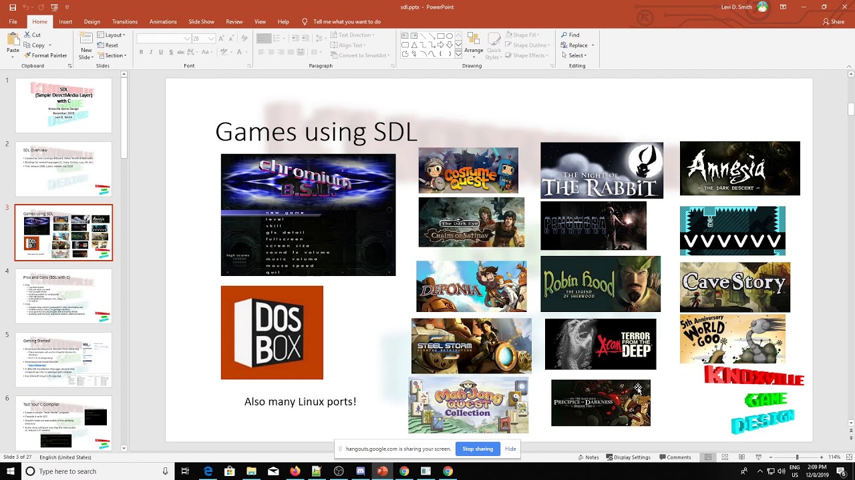This screenshot has width=855, height=480.
Task: Open the Layout dropdown
Action: pos(111,35)
